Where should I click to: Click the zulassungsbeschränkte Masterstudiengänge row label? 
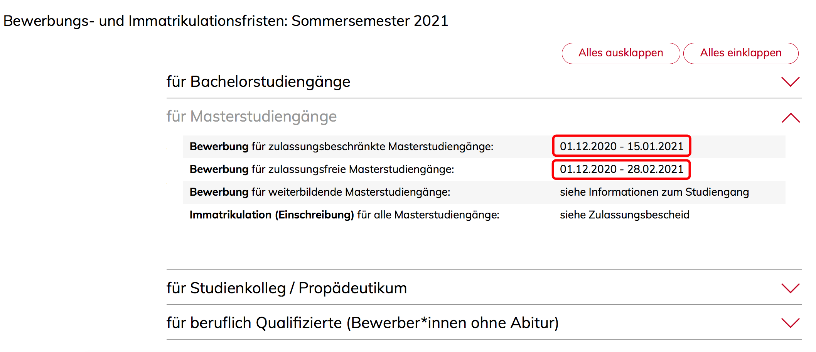342,147
